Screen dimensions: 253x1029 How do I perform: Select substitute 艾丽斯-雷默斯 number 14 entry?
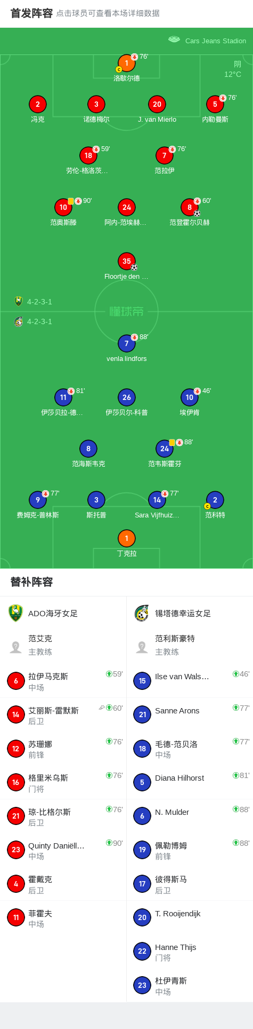pos(63,714)
